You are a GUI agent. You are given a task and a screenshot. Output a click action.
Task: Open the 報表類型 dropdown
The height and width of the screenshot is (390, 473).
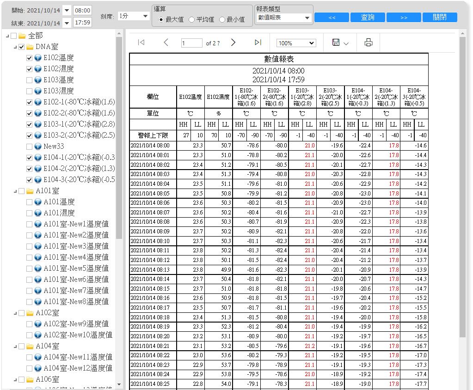(x=283, y=18)
